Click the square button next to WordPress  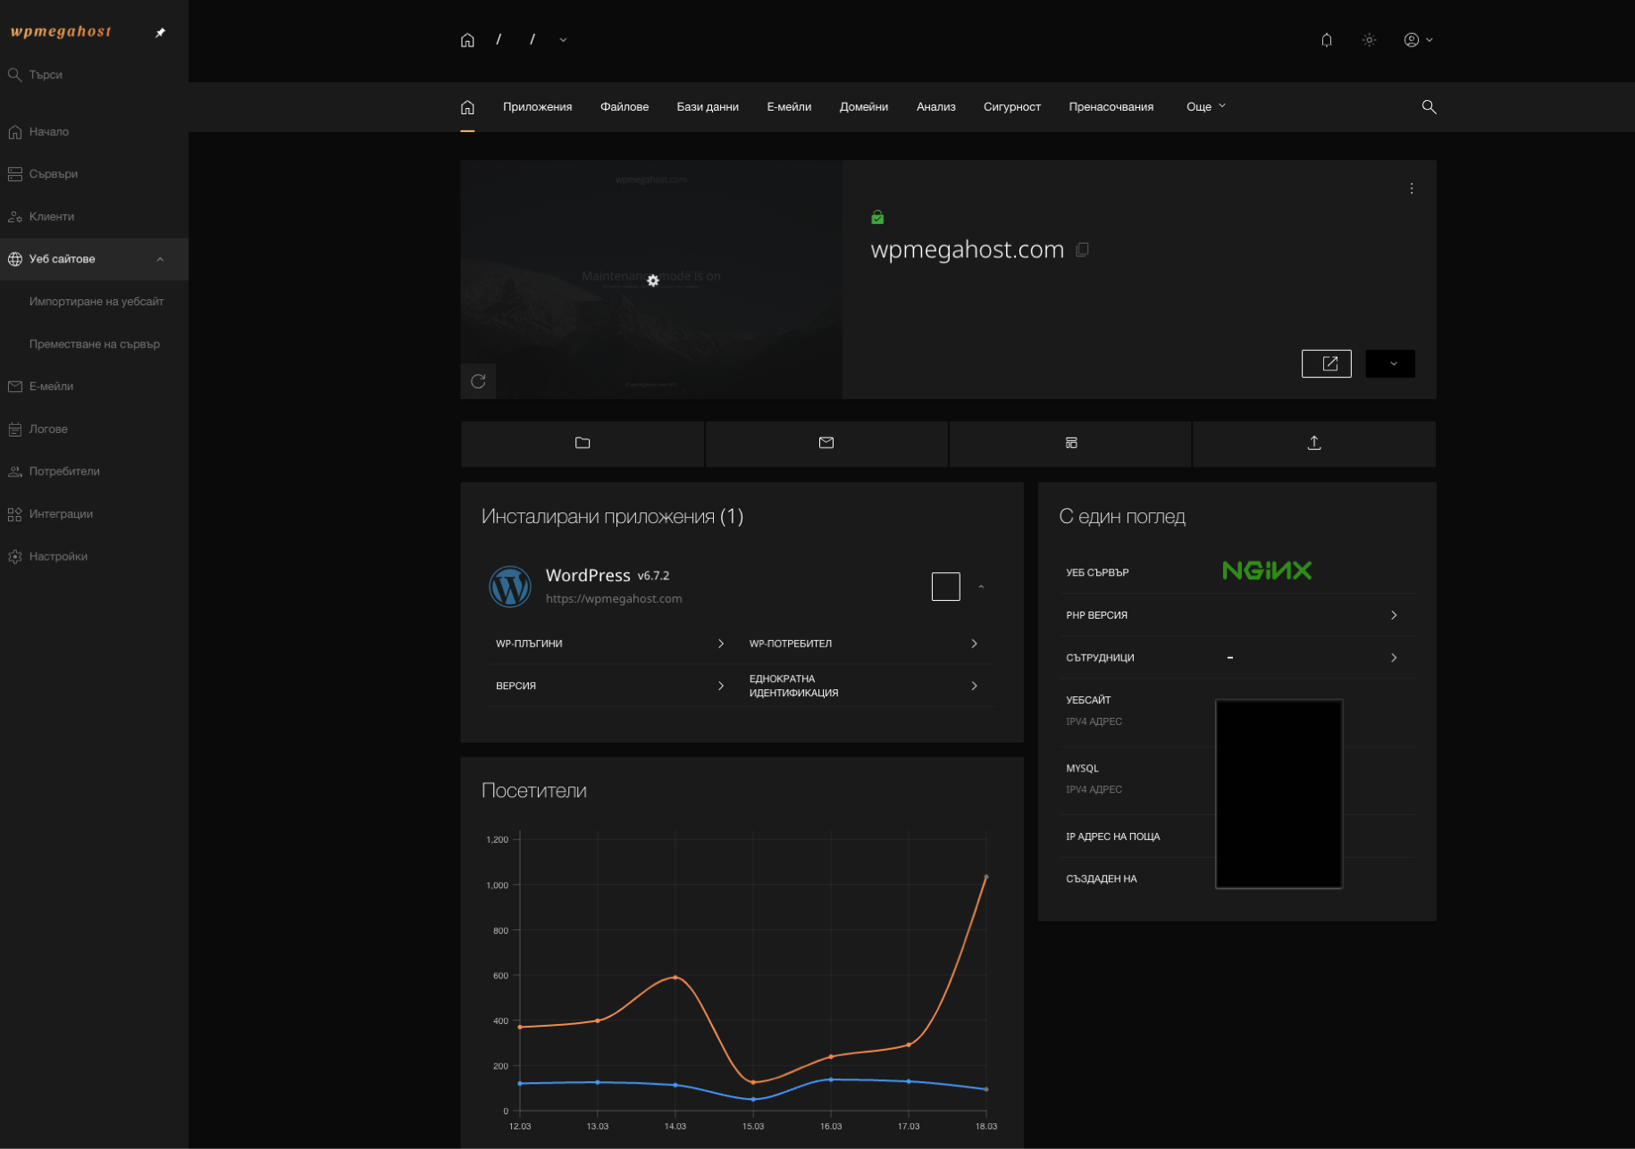click(x=946, y=587)
